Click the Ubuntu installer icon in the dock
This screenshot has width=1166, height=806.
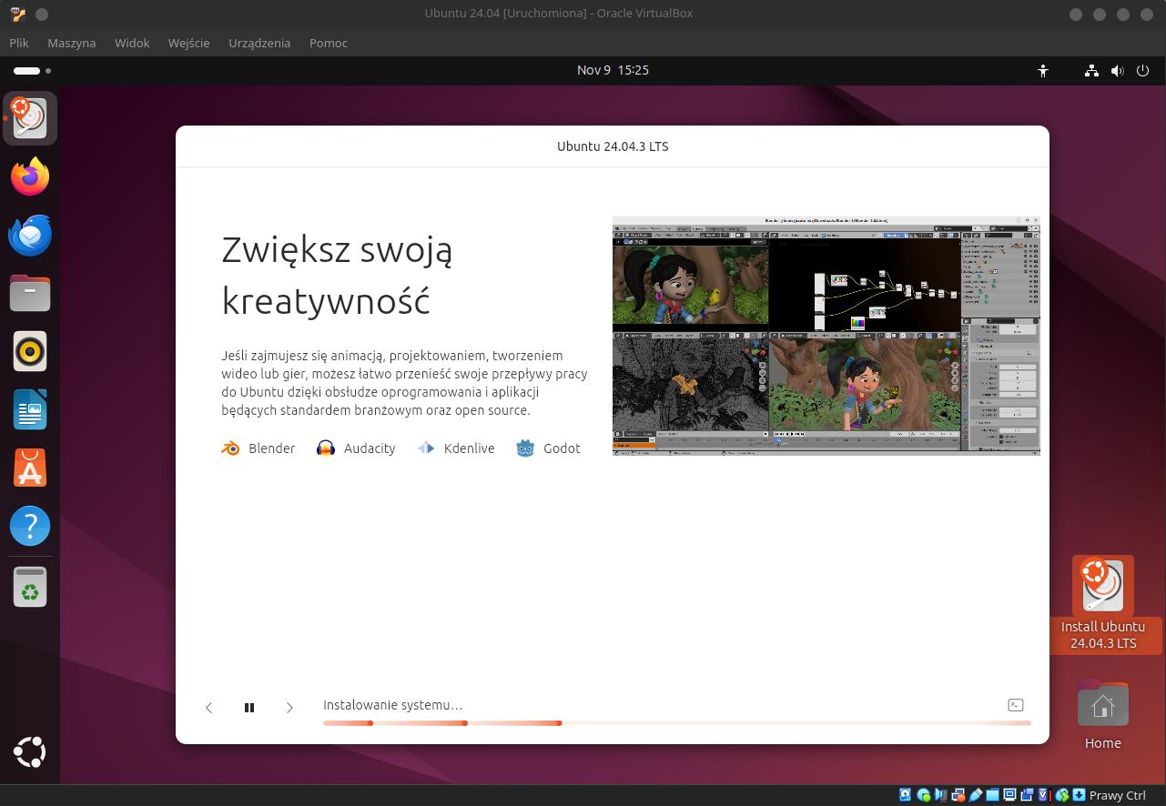(30, 118)
